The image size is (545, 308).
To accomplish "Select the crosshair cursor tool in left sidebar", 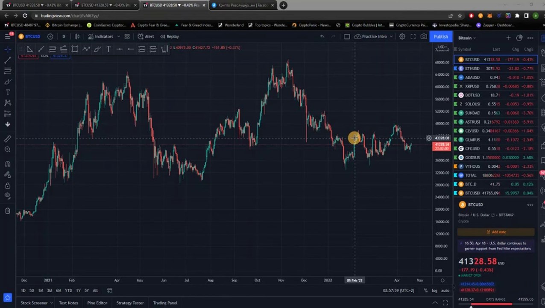I will tap(8, 50).
